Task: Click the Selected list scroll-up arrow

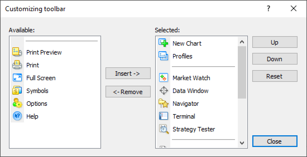Action: 242,41
